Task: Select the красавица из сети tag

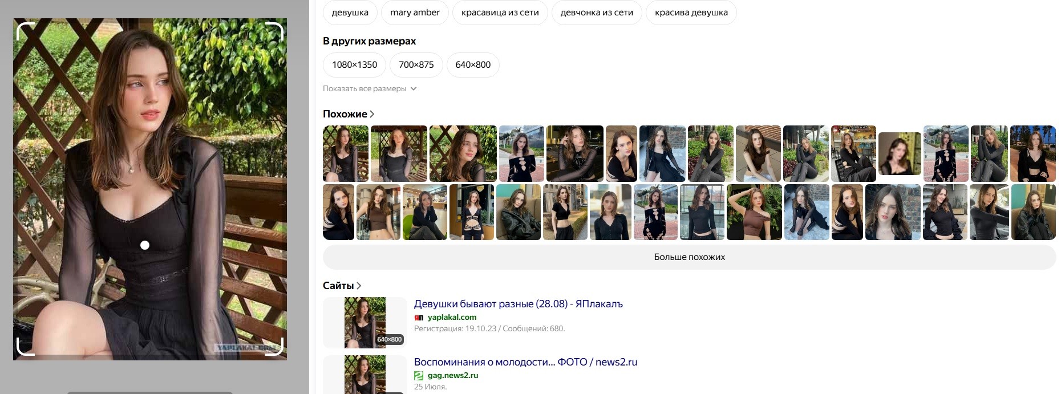Action: click(x=500, y=13)
